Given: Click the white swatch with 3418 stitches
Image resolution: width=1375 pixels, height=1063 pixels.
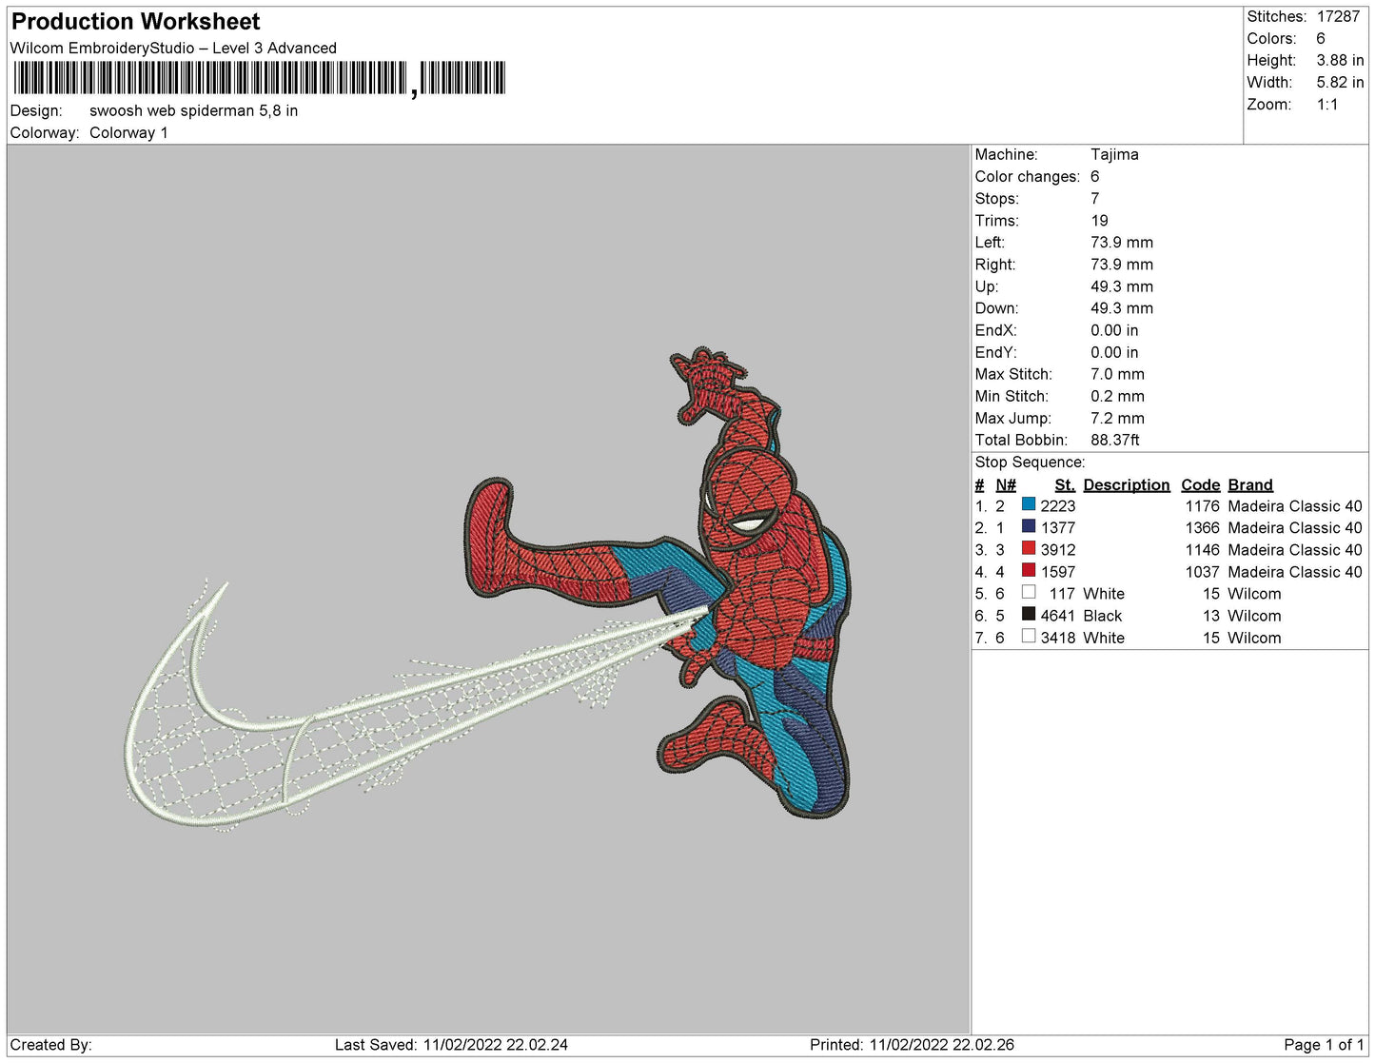Looking at the screenshot, I should tap(1028, 637).
